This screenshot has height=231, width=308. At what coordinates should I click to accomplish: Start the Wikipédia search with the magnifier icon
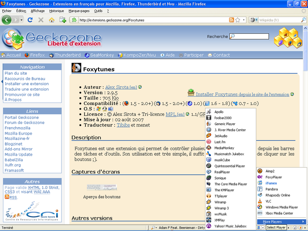303,20
